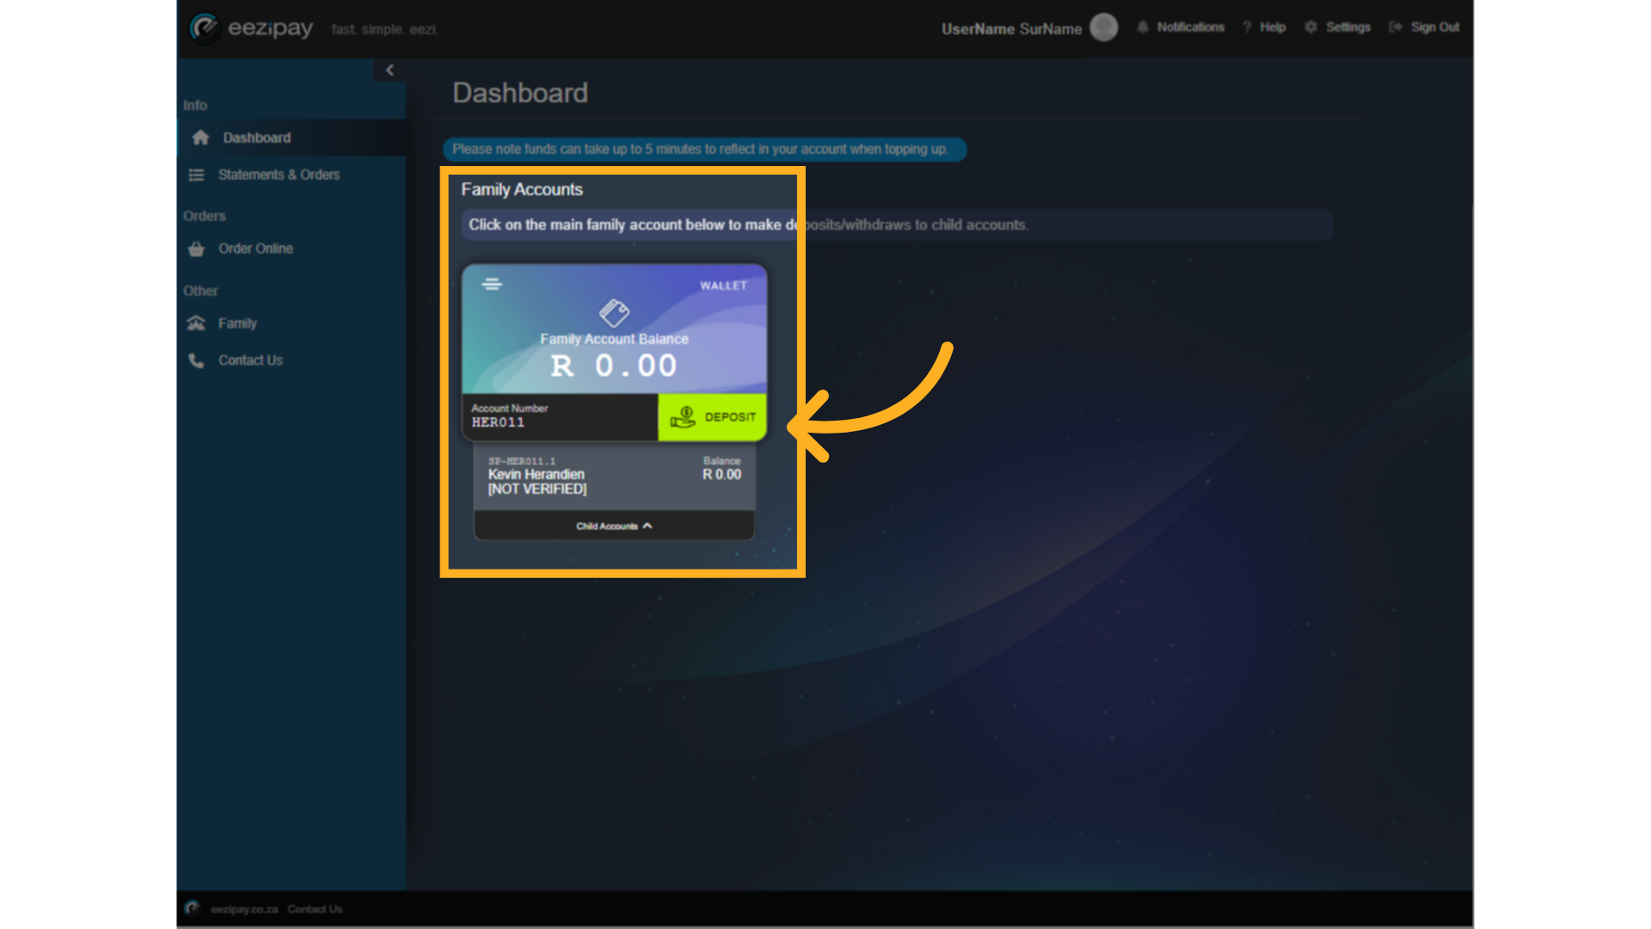Open Help
The width and height of the screenshot is (1651, 929).
(1264, 28)
